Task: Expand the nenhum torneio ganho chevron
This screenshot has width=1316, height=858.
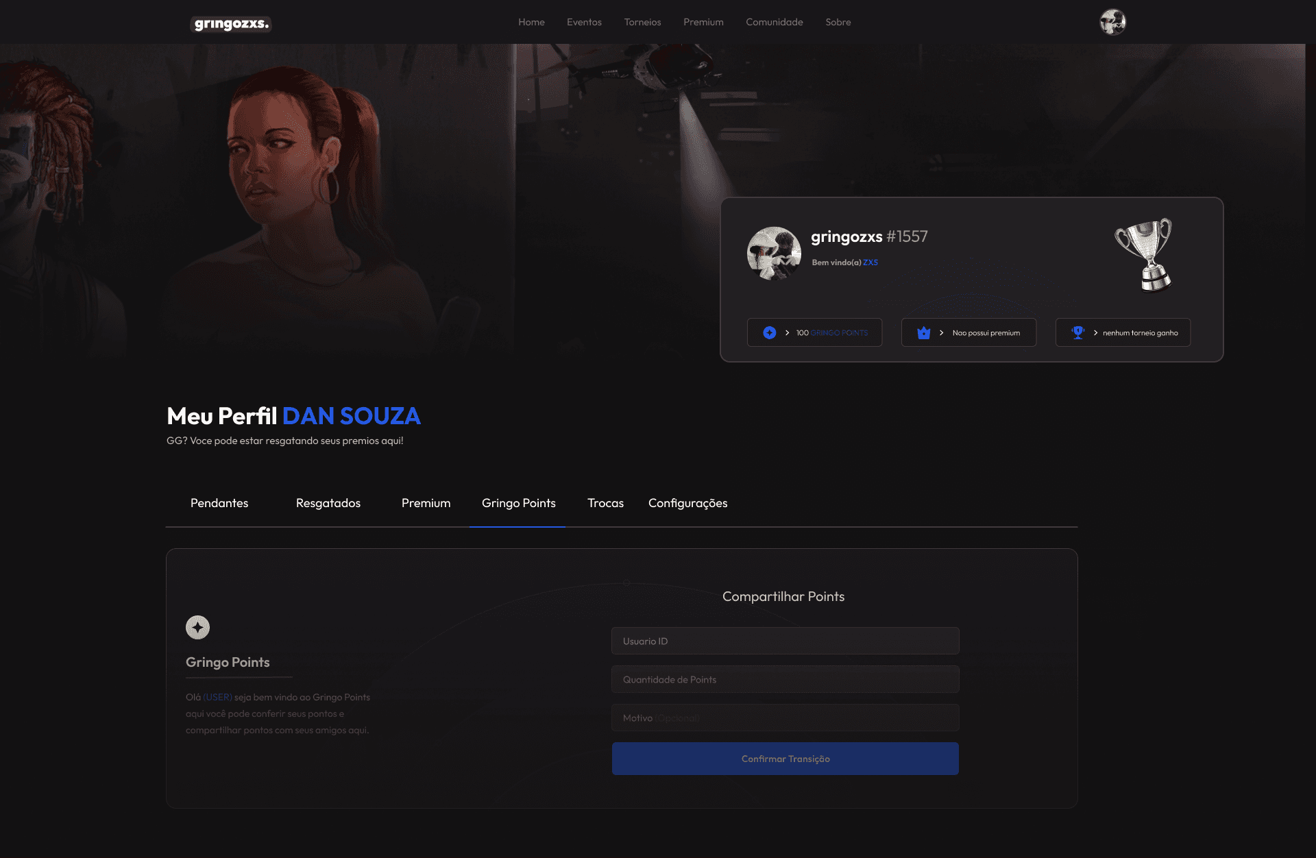Action: click(x=1095, y=332)
